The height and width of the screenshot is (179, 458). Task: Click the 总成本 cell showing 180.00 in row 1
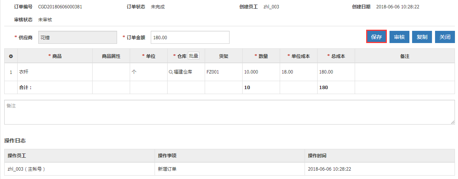coord(336,72)
